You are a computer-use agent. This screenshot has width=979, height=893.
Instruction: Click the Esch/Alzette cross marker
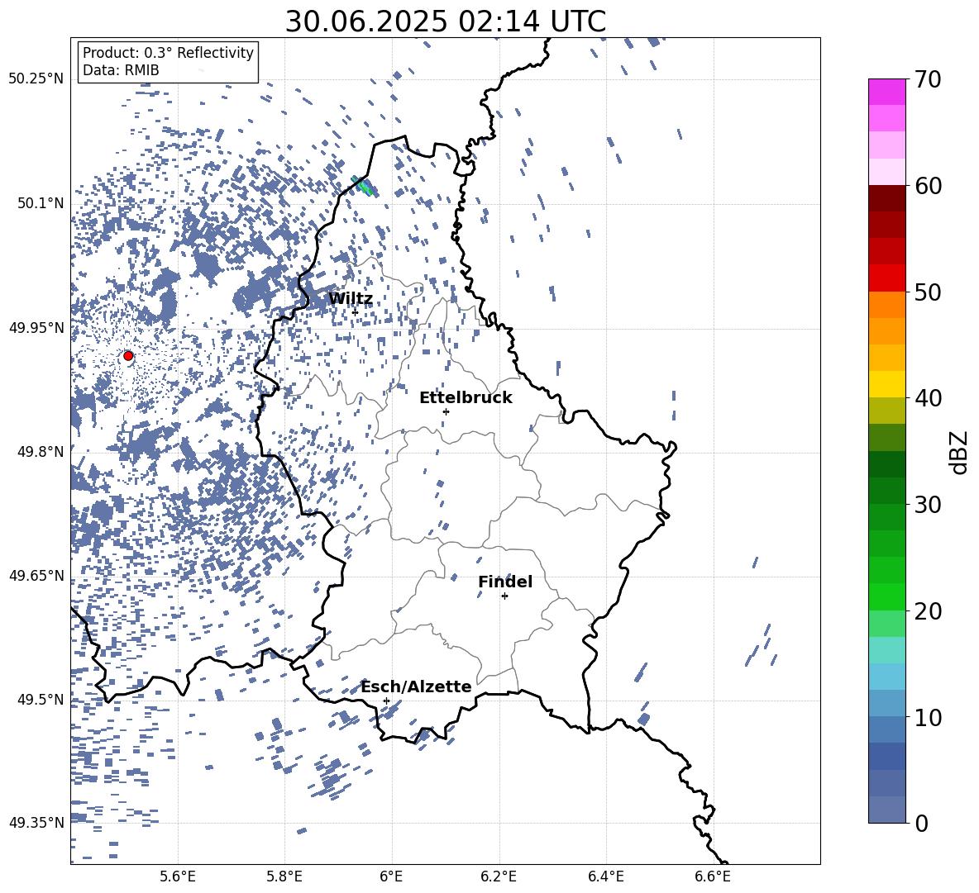[x=386, y=701]
